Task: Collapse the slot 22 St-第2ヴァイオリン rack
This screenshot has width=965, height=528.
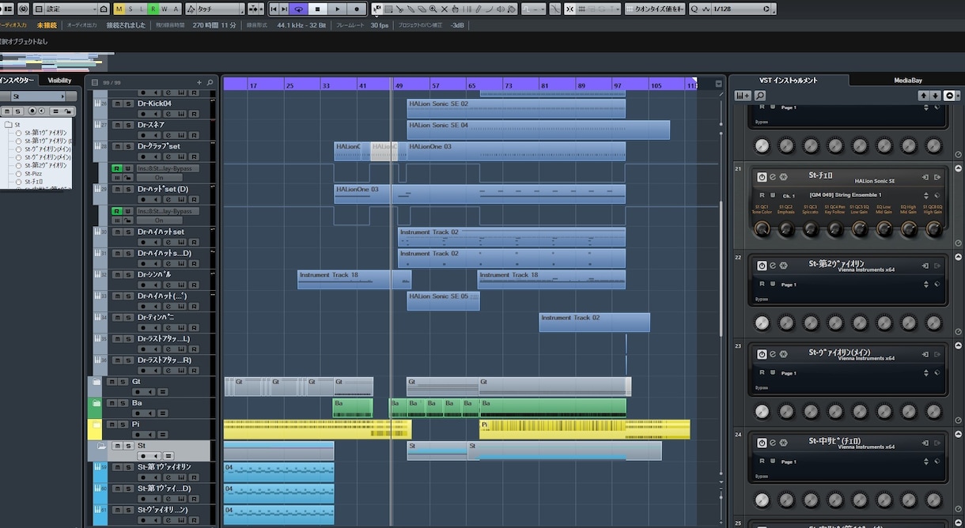Action: click(x=959, y=257)
